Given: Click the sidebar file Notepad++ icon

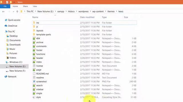Looking at the screenshot, I should click(x=34, y=89).
